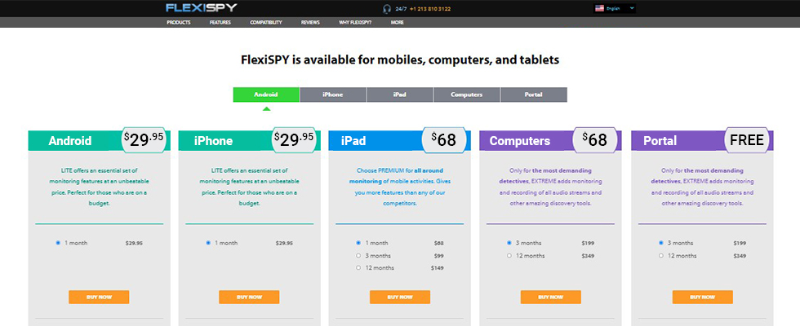Click the Android $29.95 price badge
Screen dimensions: 800x326
point(144,139)
